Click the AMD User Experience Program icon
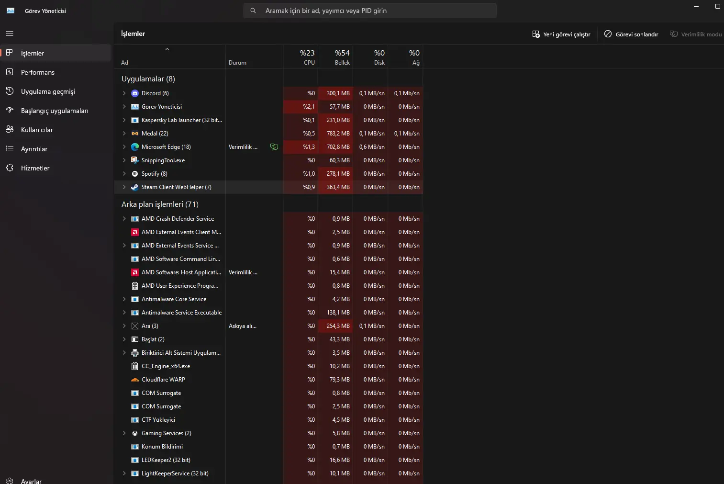 click(135, 286)
